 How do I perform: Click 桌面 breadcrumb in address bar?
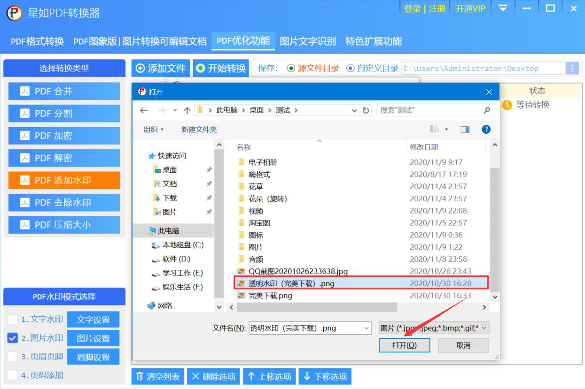coord(257,110)
